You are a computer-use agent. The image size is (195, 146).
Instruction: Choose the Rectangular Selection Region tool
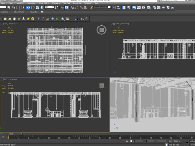[x=18, y=7]
